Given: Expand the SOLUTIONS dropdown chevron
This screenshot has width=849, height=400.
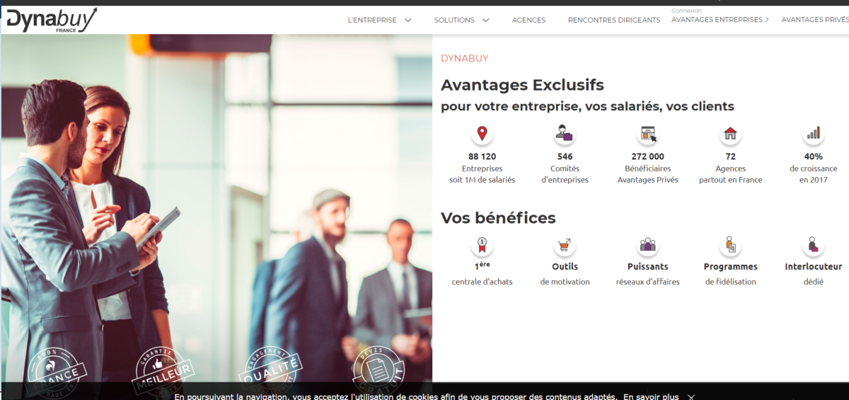Looking at the screenshot, I should [486, 20].
